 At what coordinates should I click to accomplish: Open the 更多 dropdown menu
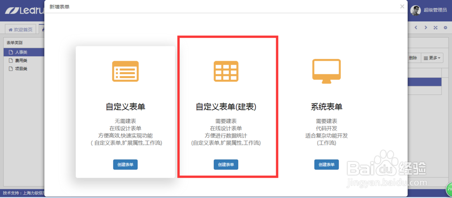[432, 58]
